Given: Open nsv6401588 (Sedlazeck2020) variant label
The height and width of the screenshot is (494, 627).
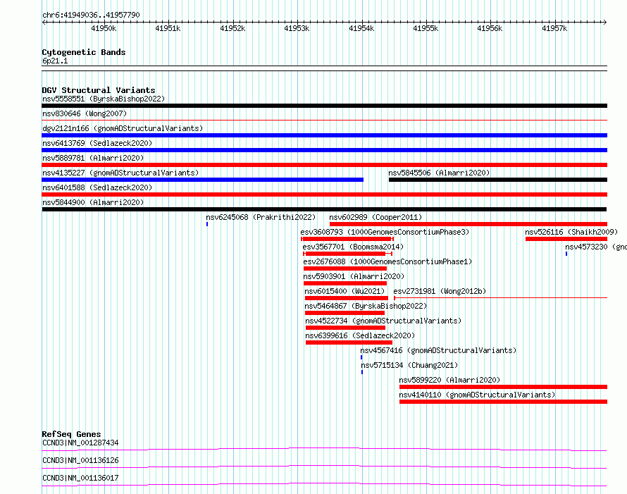Looking at the screenshot, I should [x=97, y=187].
